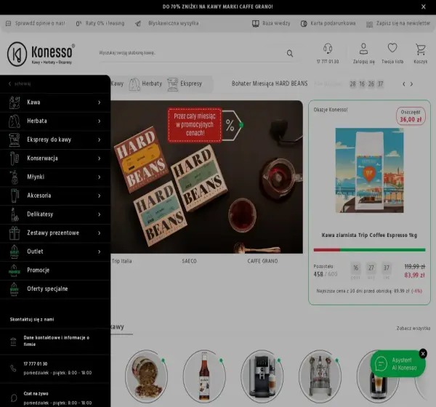Expand Delikatesy submenu chevron
This screenshot has width=436, height=407.
pos(100,214)
